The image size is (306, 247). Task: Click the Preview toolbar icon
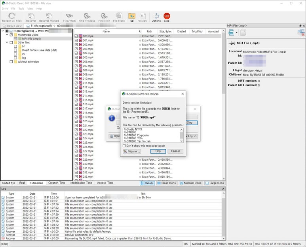click(143, 16)
